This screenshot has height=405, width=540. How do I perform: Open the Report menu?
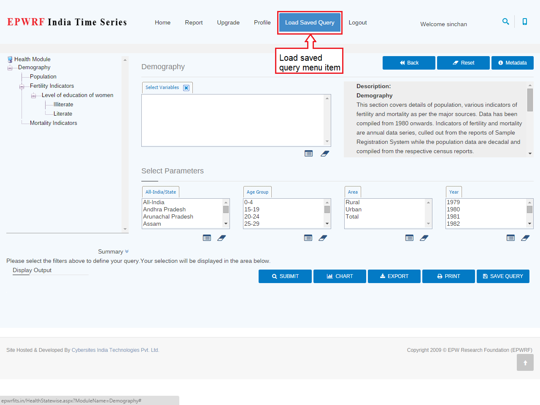coord(194,22)
